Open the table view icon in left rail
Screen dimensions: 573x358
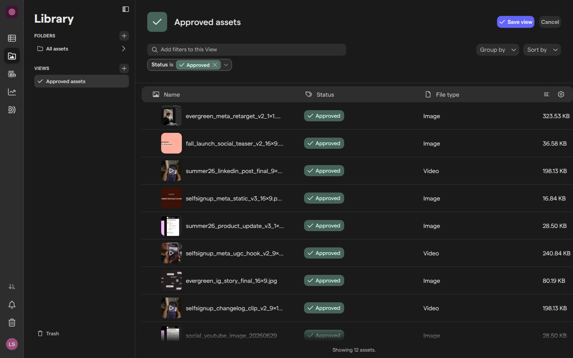point(12,38)
